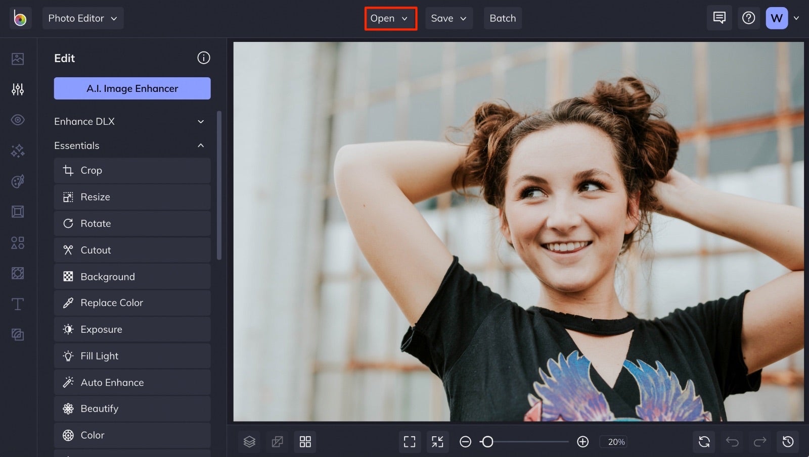Select the Frames sidebar icon
This screenshot has width=809, height=457.
click(18, 212)
